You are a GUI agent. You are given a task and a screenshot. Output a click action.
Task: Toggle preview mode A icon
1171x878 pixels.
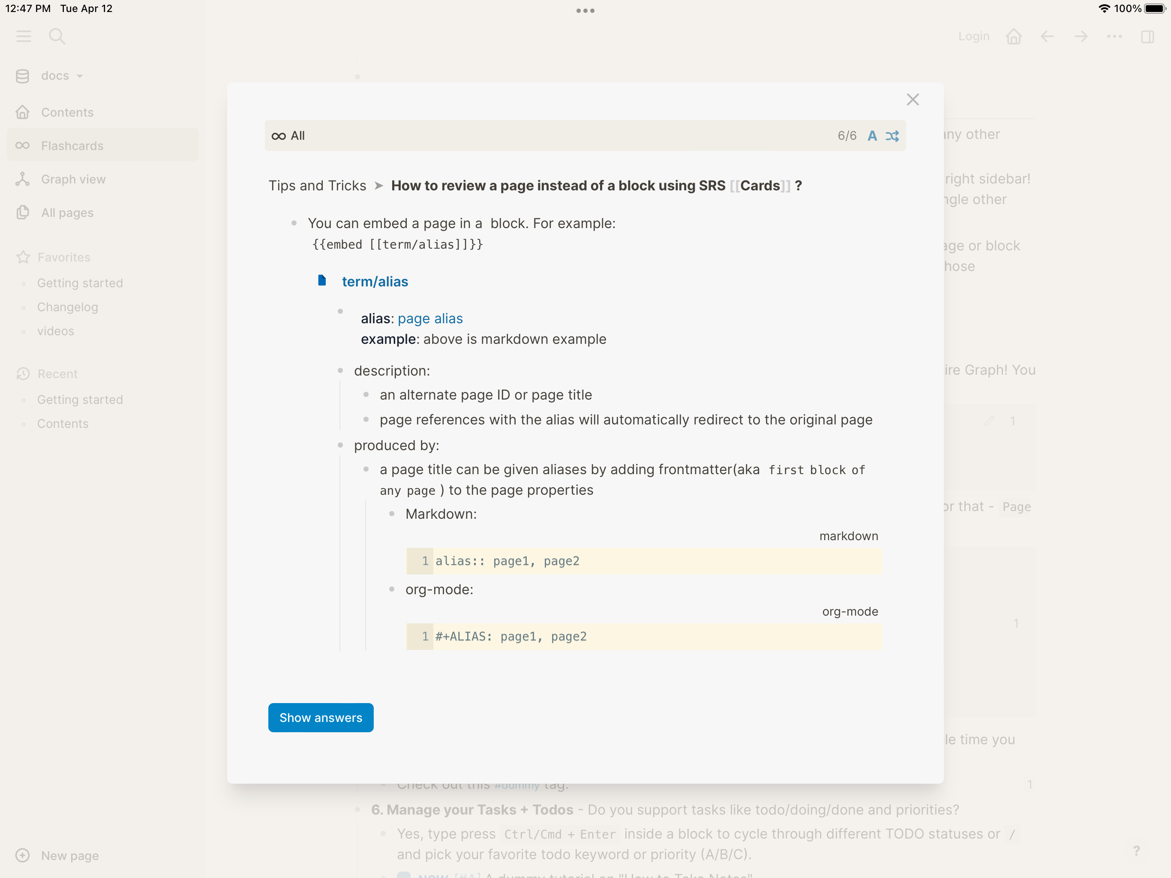click(x=872, y=136)
